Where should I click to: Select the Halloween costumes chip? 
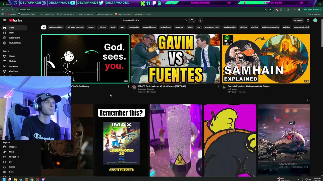click(x=75, y=27)
